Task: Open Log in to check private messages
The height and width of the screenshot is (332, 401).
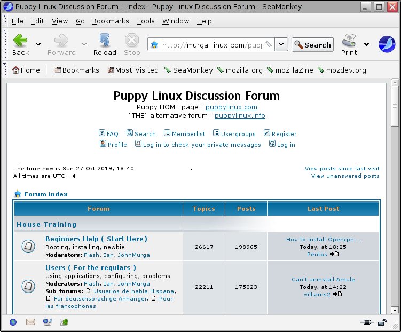Action: coord(202,145)
